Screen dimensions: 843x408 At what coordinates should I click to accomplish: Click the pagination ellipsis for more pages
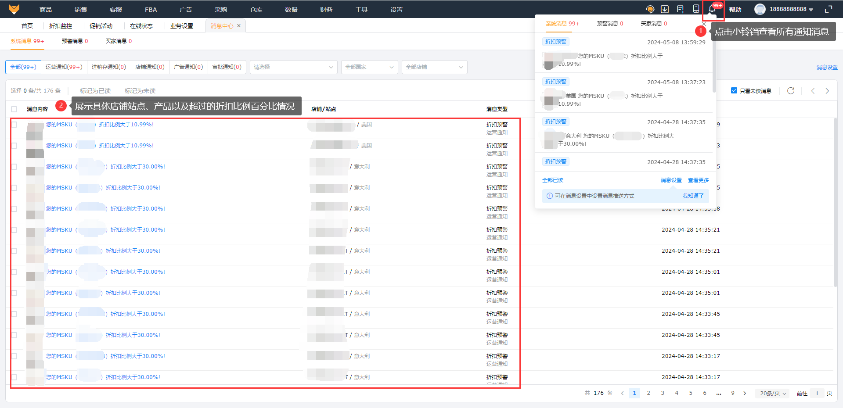point(719,393)
